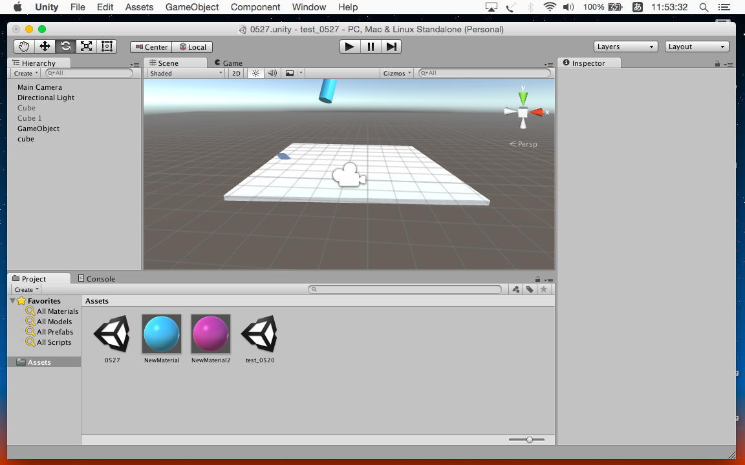Click the green Y axis gizmo cone

[523, 98]
